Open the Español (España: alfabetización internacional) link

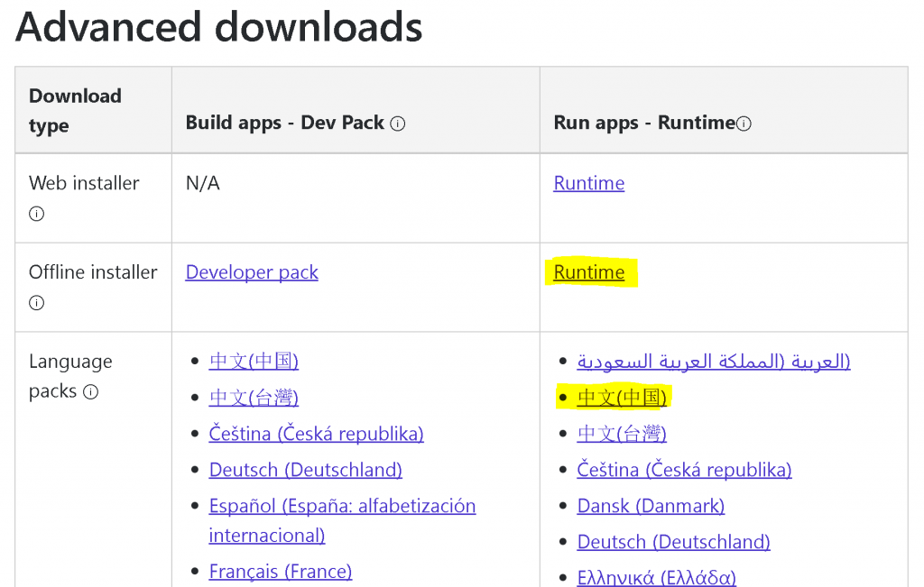tap(342, 506)
